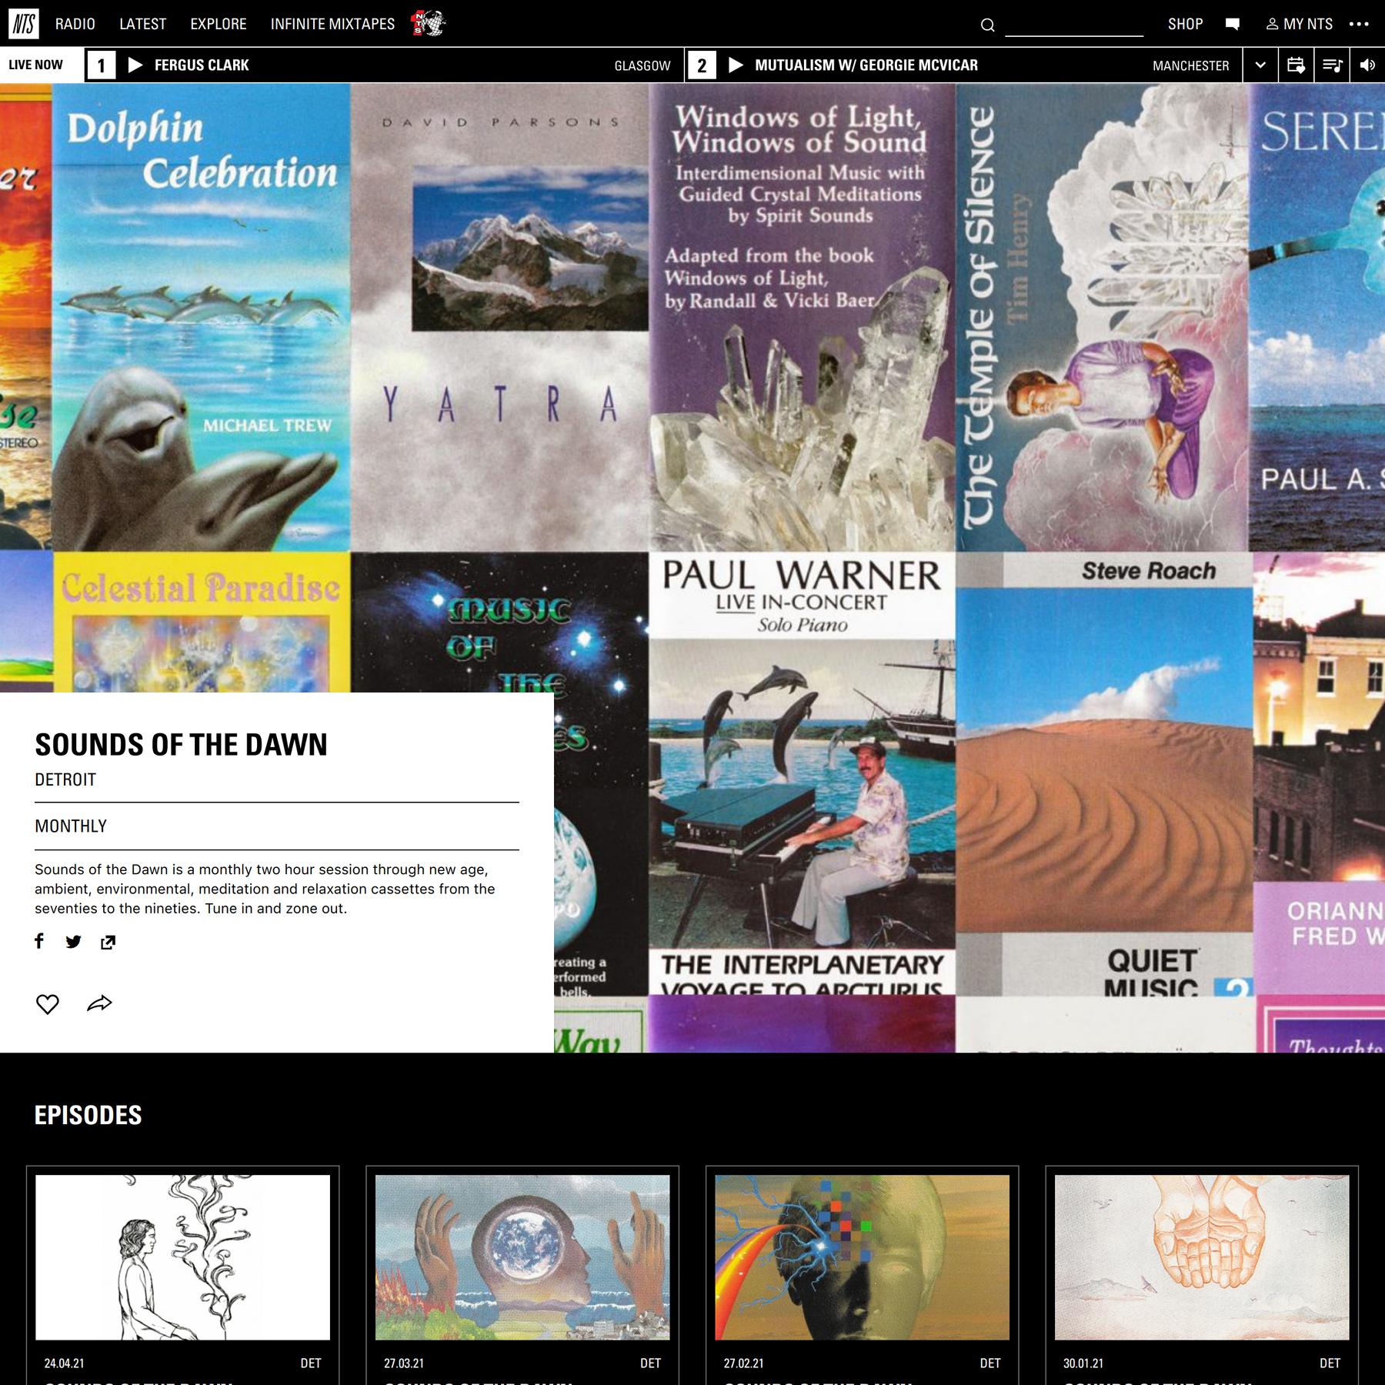
Task: Click the channel 1 number badge
Action: pyautogui.click(x=101, y=65)
